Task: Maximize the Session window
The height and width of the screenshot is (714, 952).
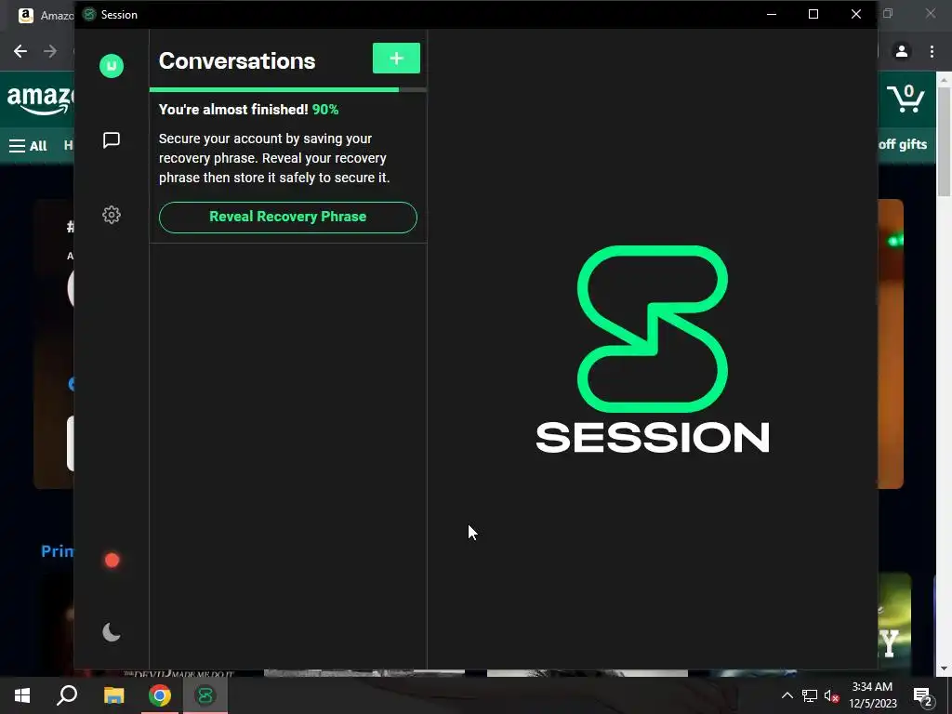Action: point(813,14)
